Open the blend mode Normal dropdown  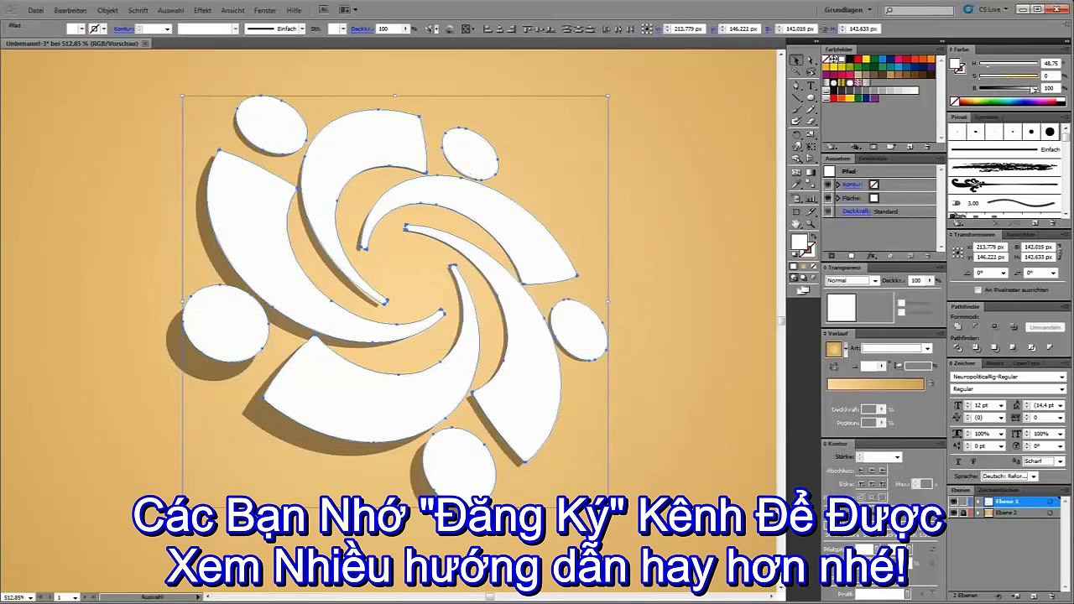tap(852, 280)
